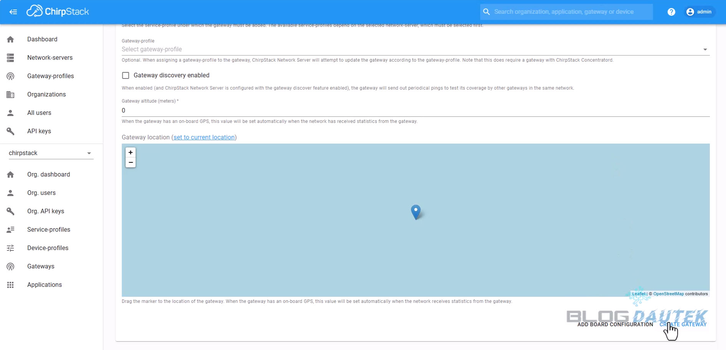Focus the Gateway altitude input field
The height and width of the screenshot is (350, 726).
(x=415, y=111)
